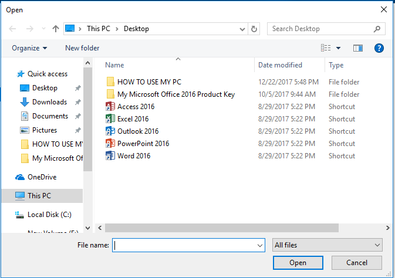Image resolution: width=395 pixels, height=278 pixels.
Task: Open the address bar history dropdown
Action: click(242, 29)
